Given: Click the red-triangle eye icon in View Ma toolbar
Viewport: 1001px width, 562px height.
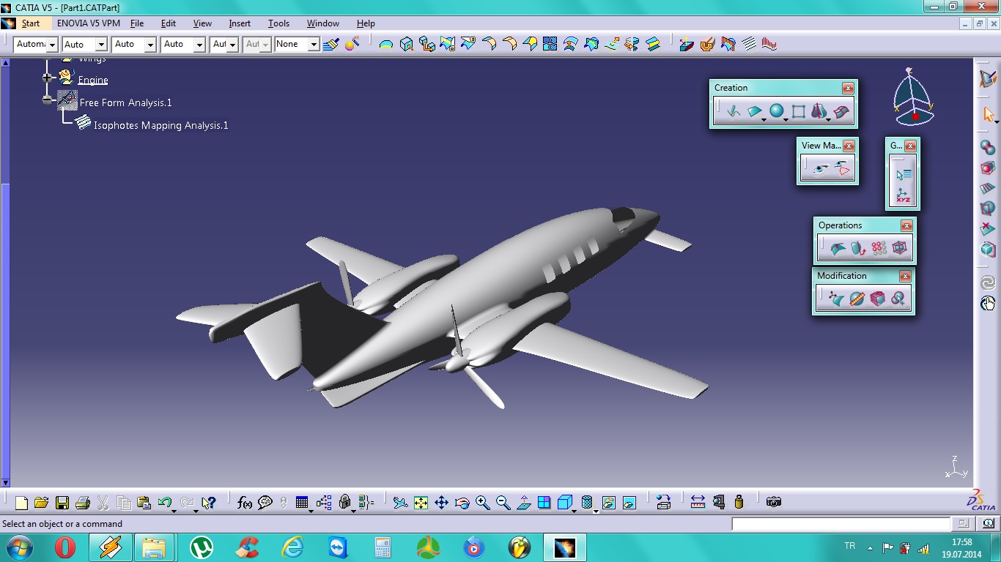Looking at the screenshot, I should (843, 170).
